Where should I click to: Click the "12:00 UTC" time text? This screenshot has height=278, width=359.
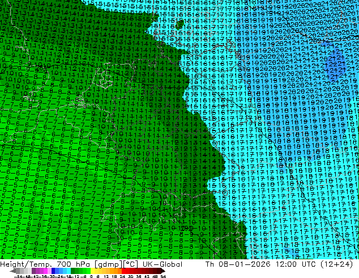click(x=297, y=264)
